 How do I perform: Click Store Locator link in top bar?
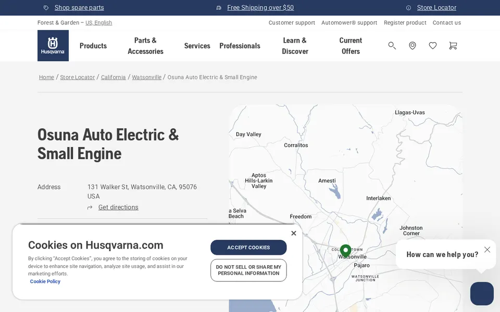pyautogui.click(x=436, y=8)
